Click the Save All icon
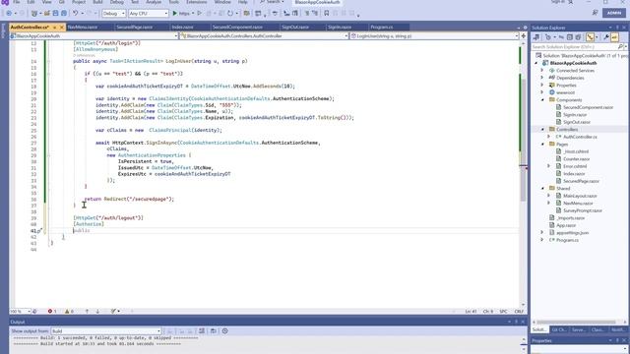 64,13
